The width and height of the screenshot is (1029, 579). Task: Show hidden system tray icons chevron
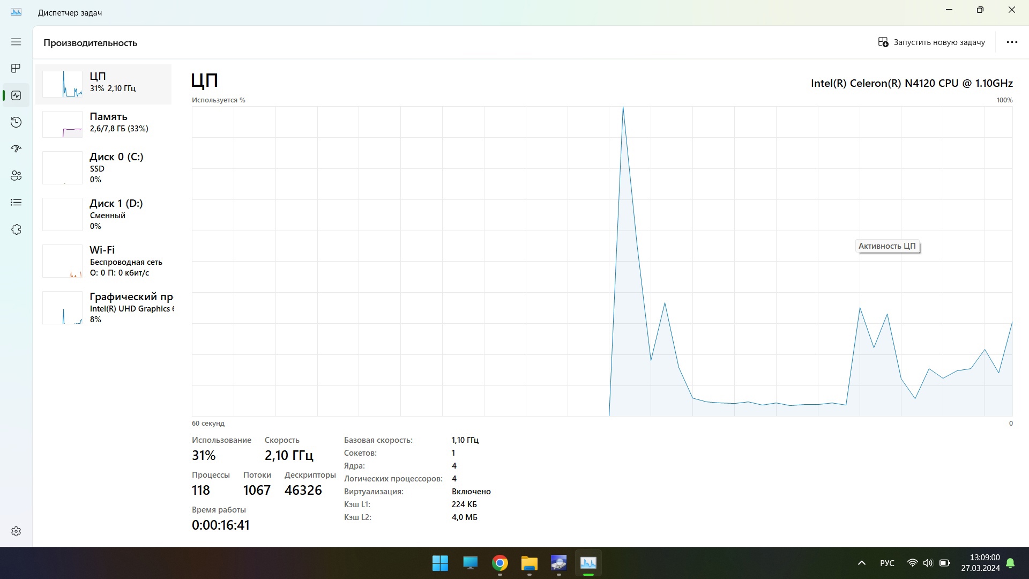pos(861,563)
